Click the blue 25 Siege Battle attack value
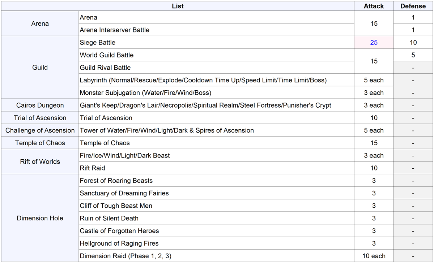 coord(374,43)
